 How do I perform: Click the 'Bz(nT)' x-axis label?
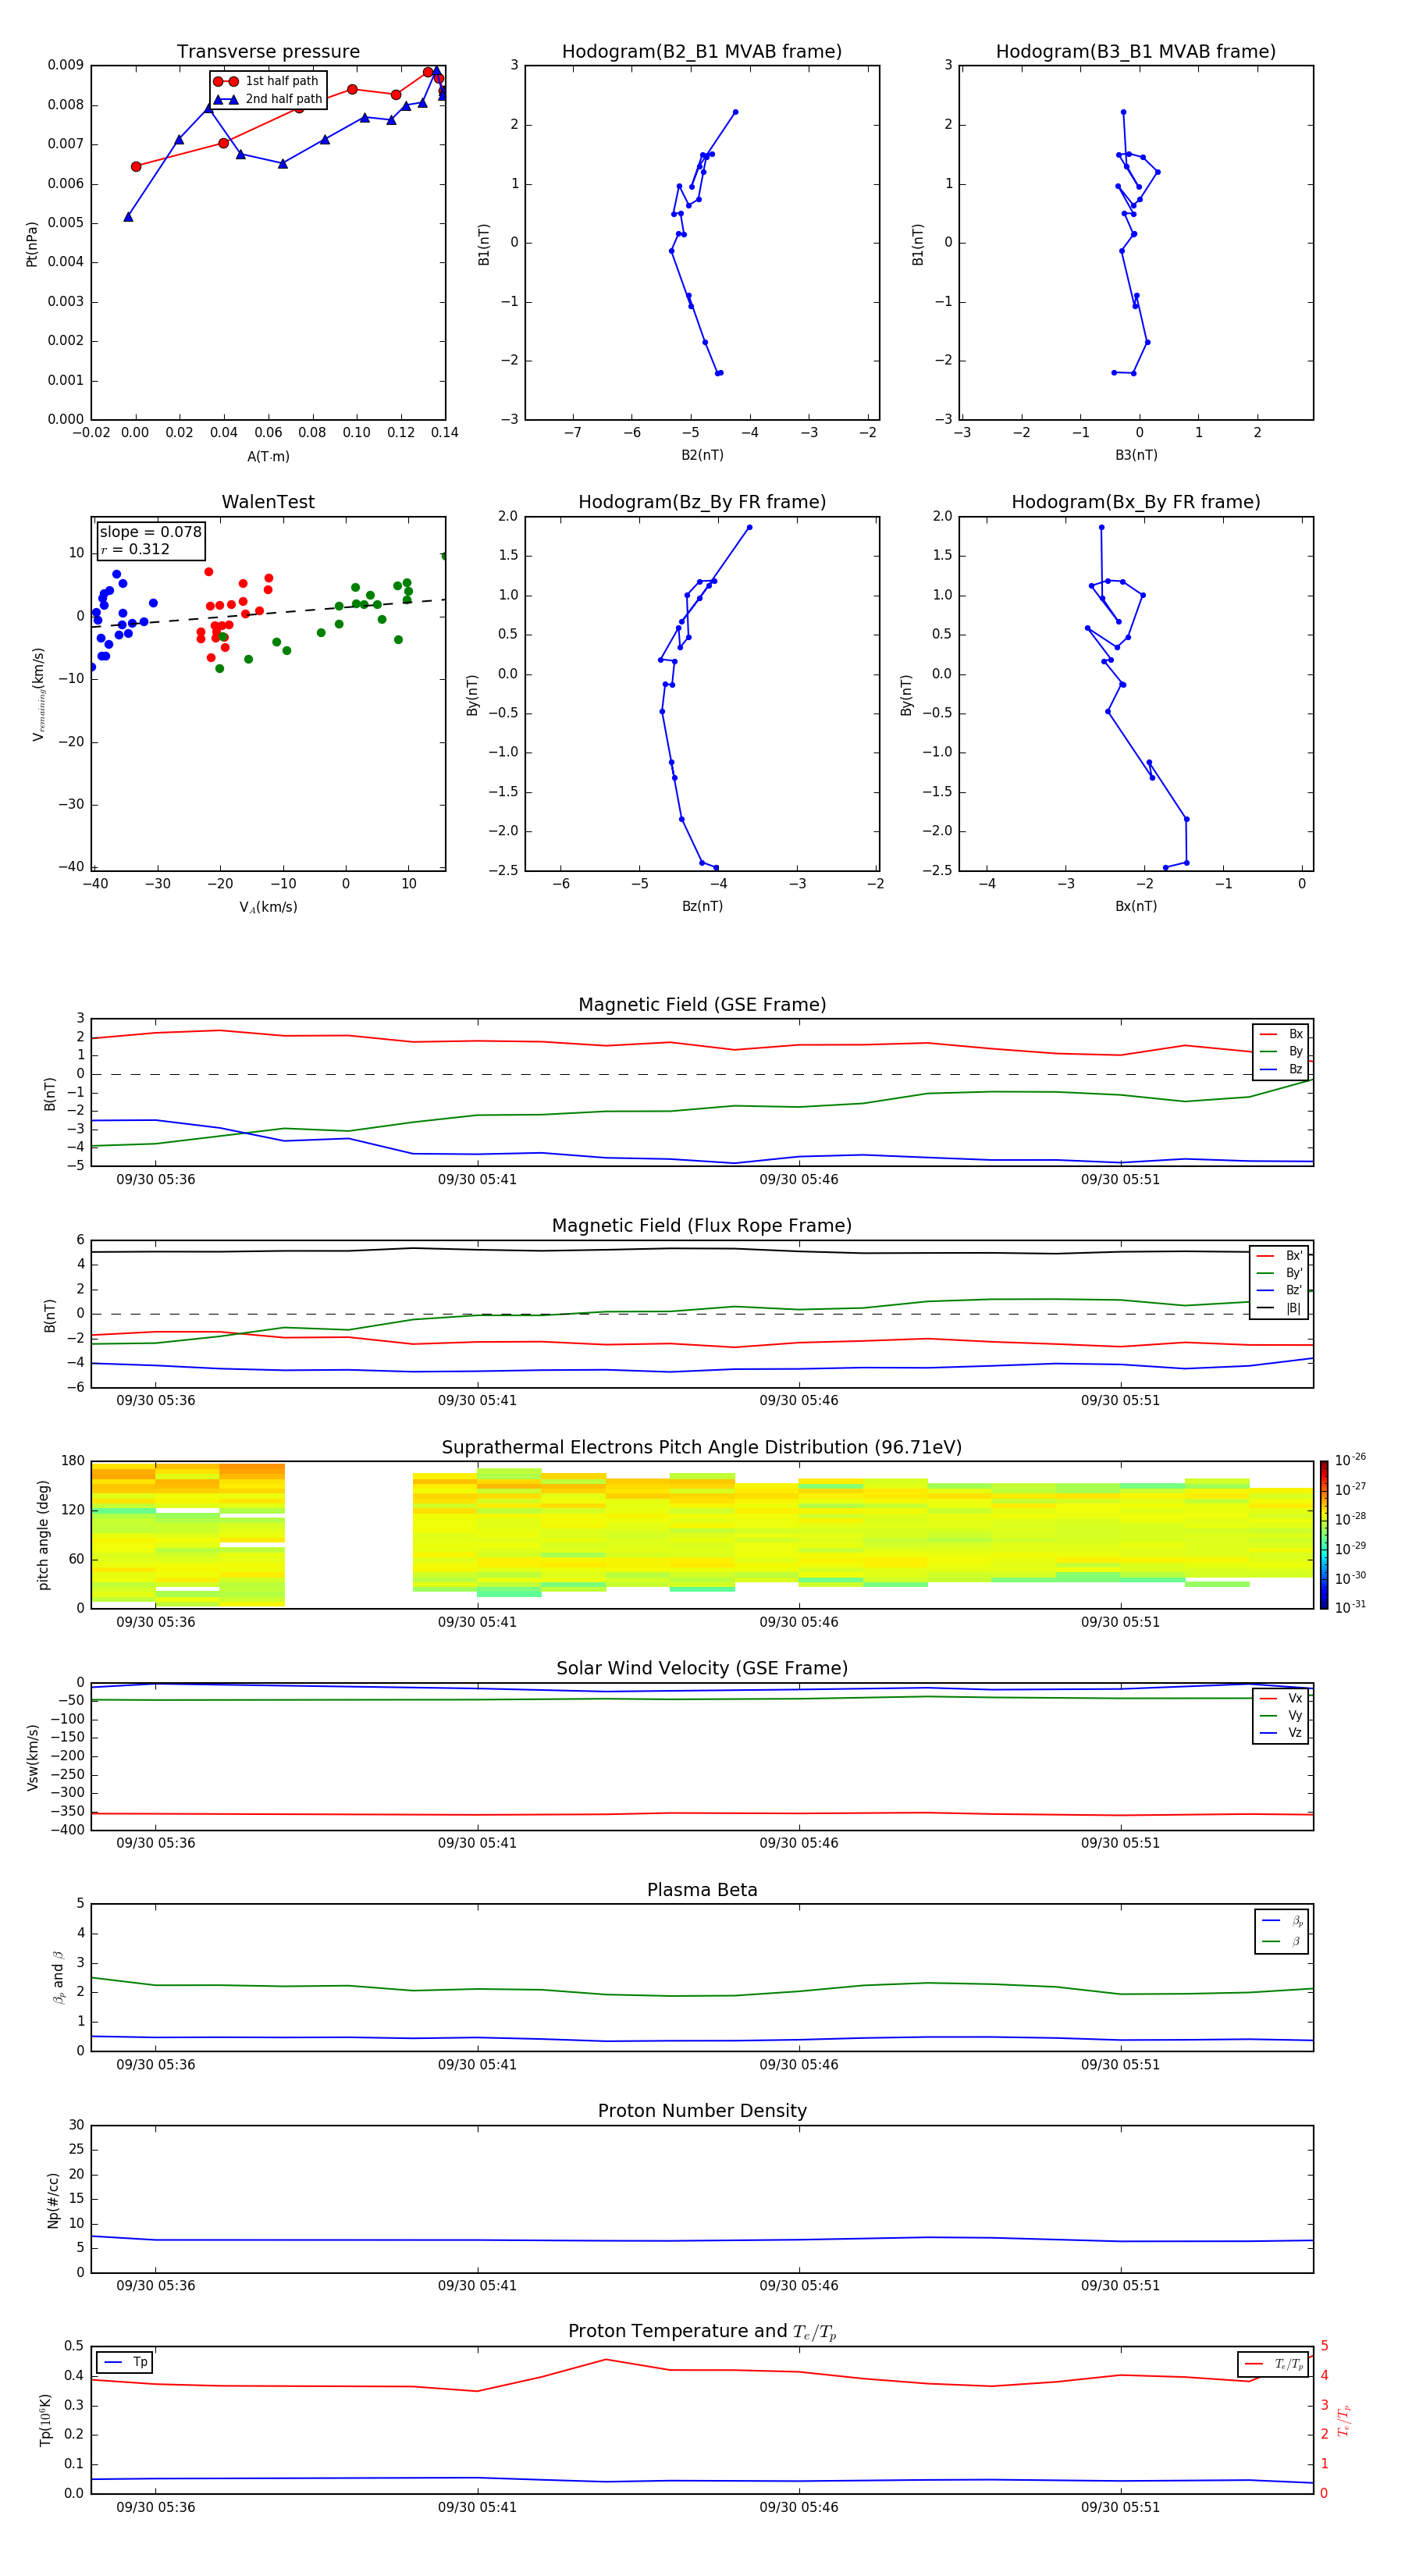pos(702,906)
